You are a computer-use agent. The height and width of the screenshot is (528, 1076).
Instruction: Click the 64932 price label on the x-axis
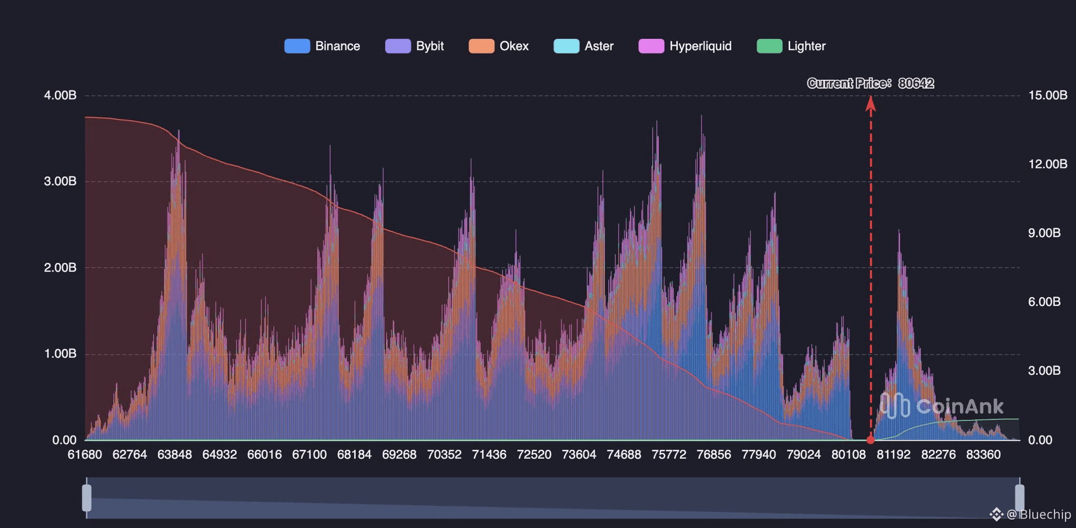[x=220, y=455]
